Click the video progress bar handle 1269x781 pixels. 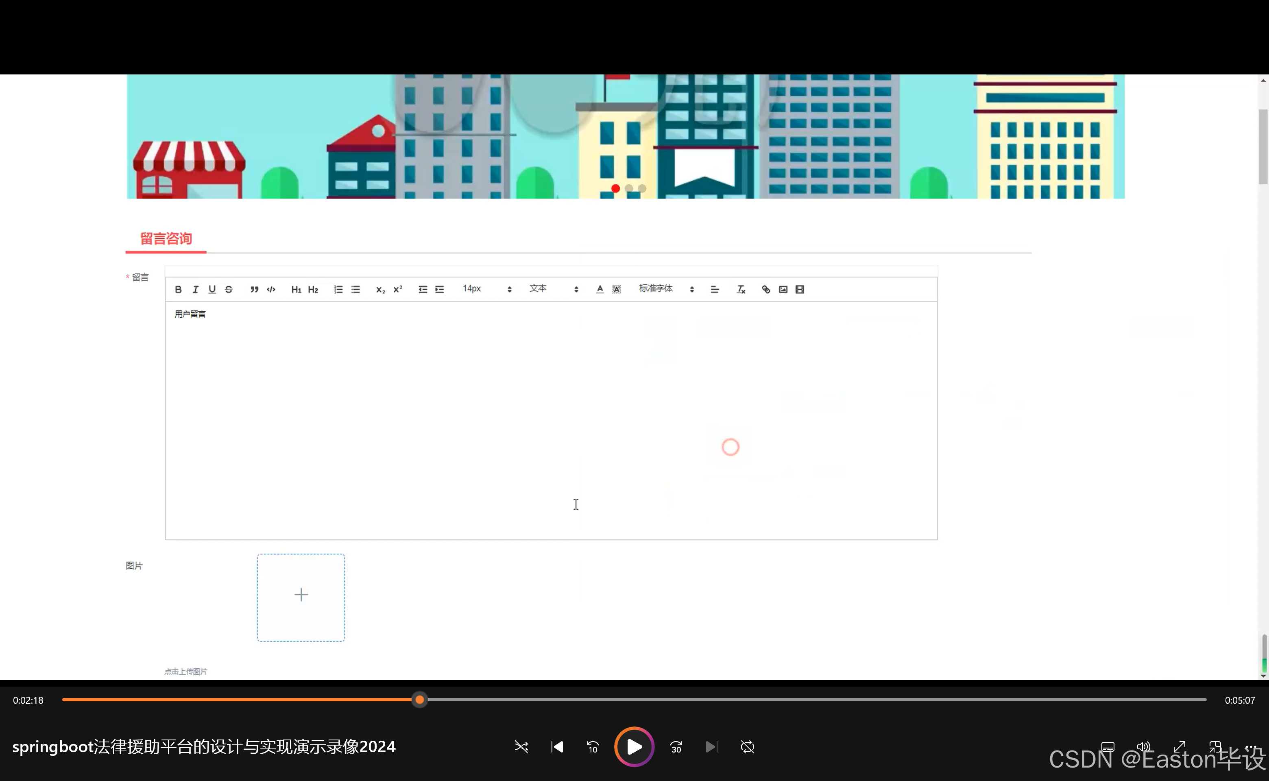420,700
